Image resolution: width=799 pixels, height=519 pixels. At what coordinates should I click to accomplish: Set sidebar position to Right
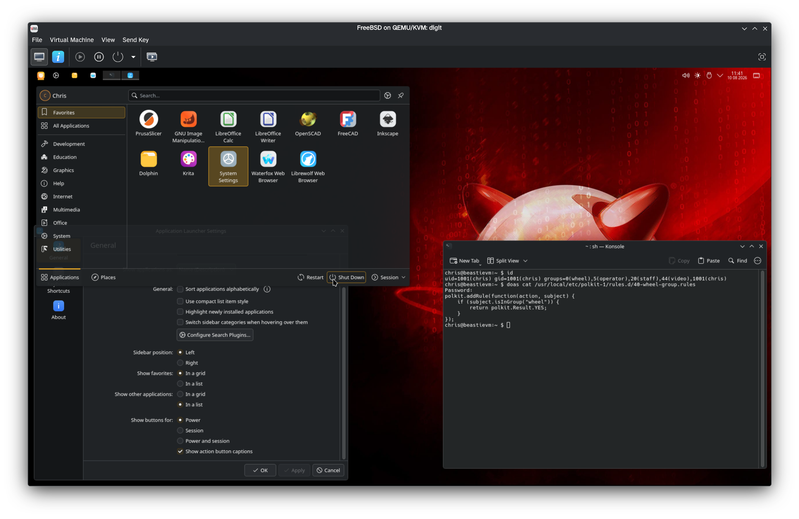pos(180,363)
